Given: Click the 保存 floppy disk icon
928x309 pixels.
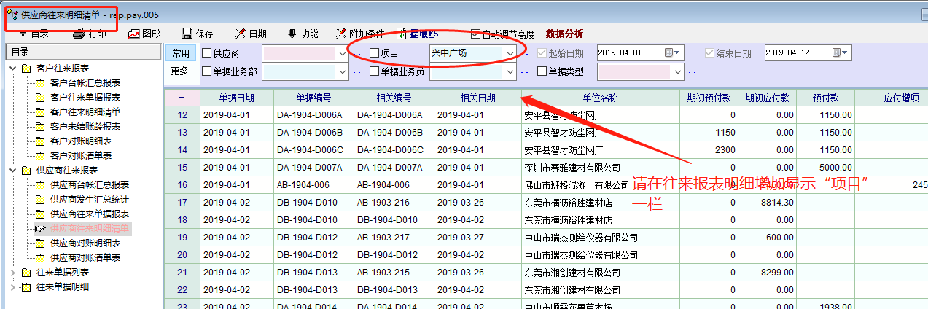Looking at the screenshot, I should point(187,34).
